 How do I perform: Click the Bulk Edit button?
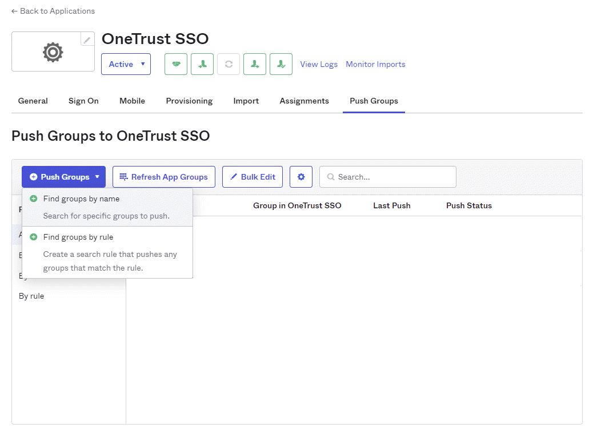click(253, 177)
